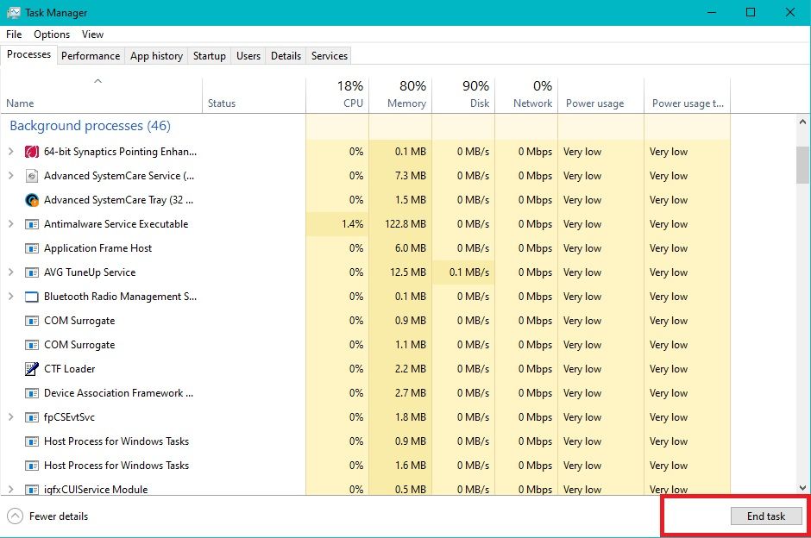This screenshot has width=811, height=538.
Task: Expand the 64-bit Synaptics Pointing Enhance process
Action: coord(11,152)
